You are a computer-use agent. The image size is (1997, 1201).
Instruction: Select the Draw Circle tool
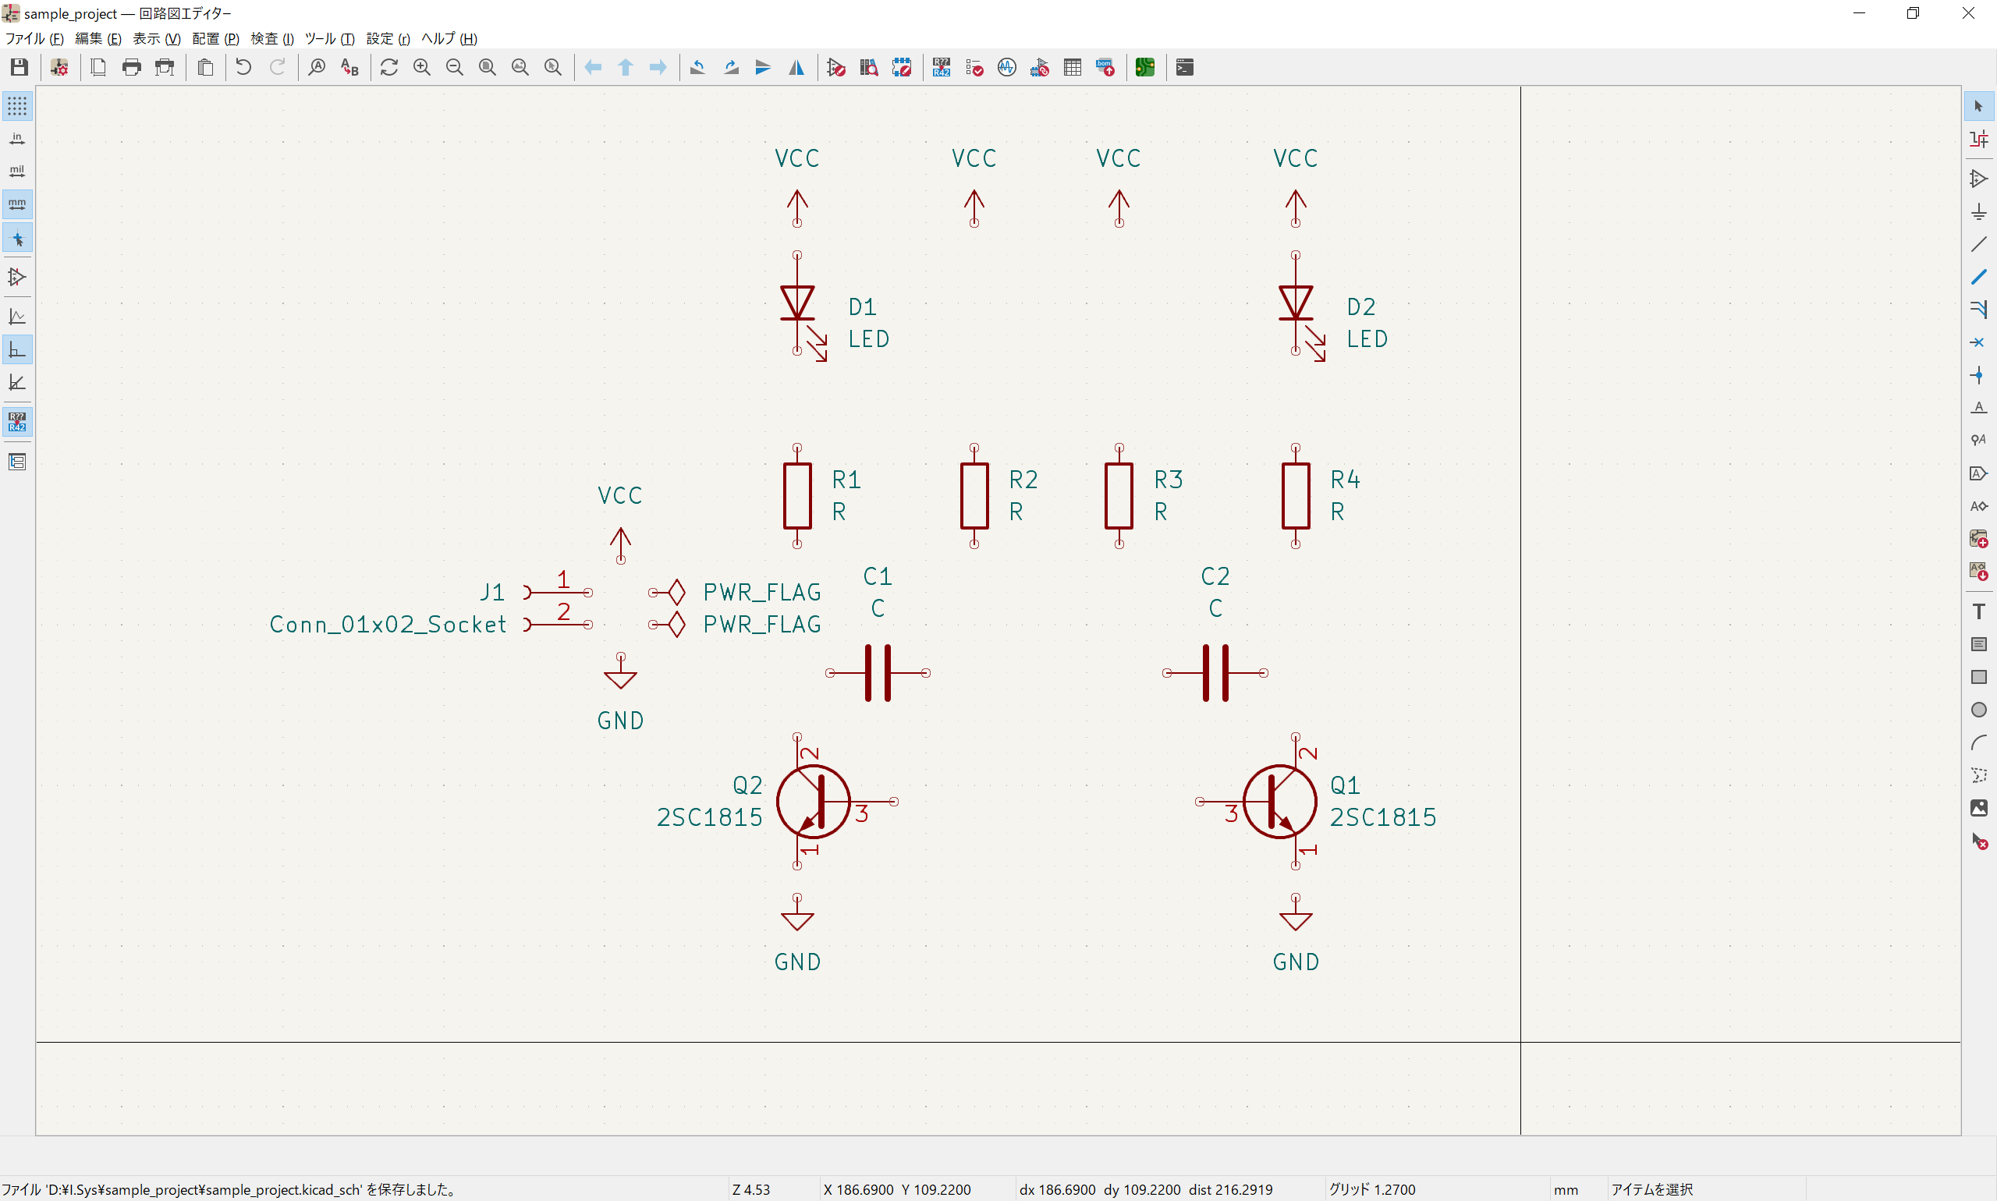click(x=1978, y=710)
